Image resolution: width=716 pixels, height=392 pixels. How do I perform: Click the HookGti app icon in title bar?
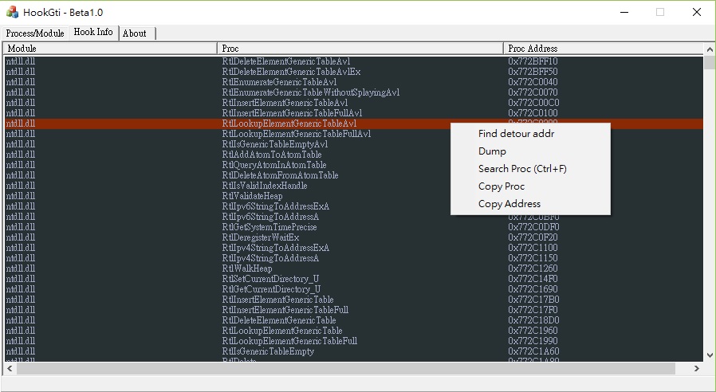tap(12, 12)
